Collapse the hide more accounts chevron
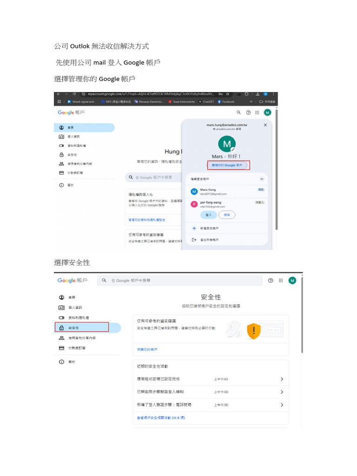This screenshot has width=357, height=476. (262, 179)
